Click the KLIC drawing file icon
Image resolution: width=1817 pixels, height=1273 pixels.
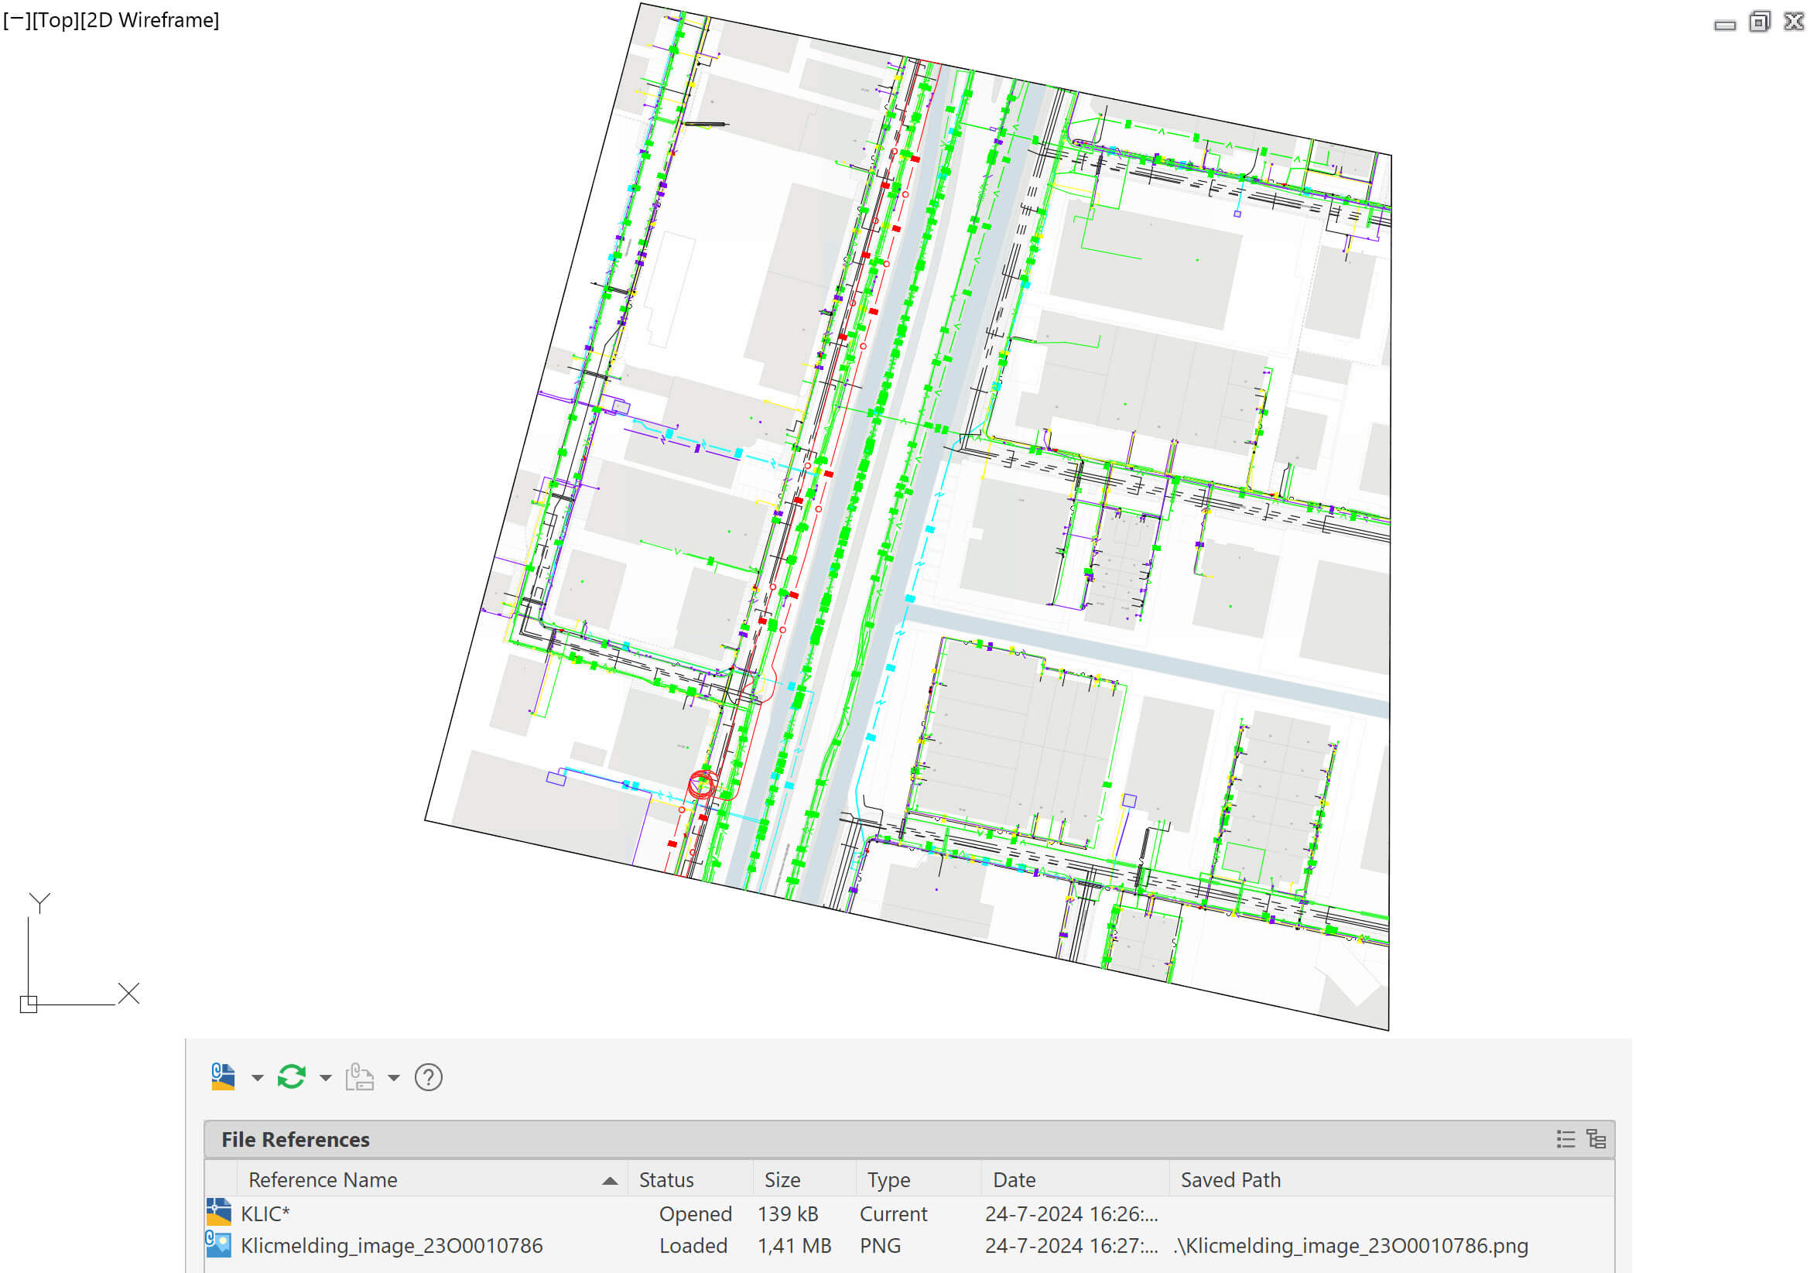[x=218, y=1212]
